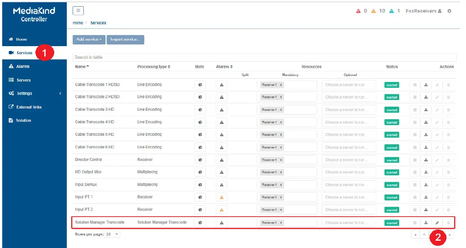This screenshot has width=466, height=248.
Task: Navigate to Home breadcrumb link
Action: pos(77,23)
